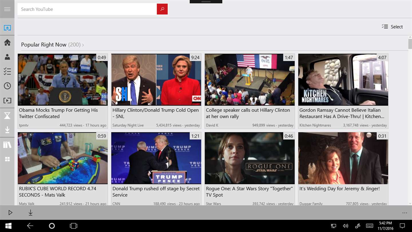Screen dimensions: 412x232
Task: Click title 'Obama Mocks Trump For Getting His Twitter Confiscated'
Action: tap(58, 113)
